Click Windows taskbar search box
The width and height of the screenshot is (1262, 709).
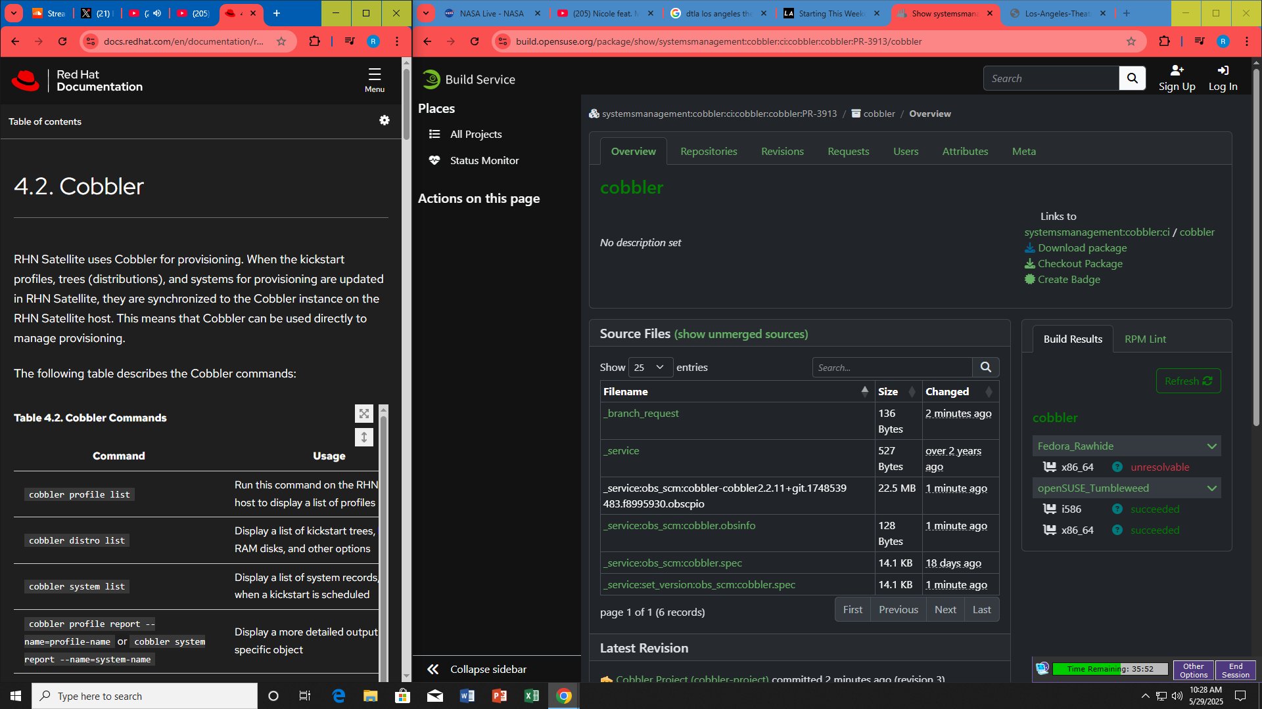(145, 696)
